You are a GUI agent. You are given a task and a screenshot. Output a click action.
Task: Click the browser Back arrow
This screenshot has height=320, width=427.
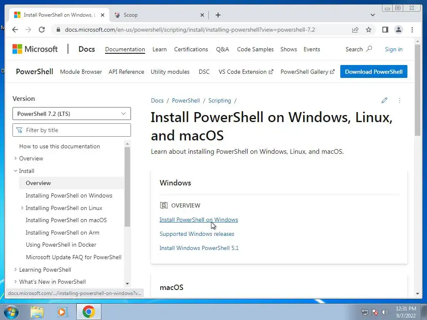15,30
